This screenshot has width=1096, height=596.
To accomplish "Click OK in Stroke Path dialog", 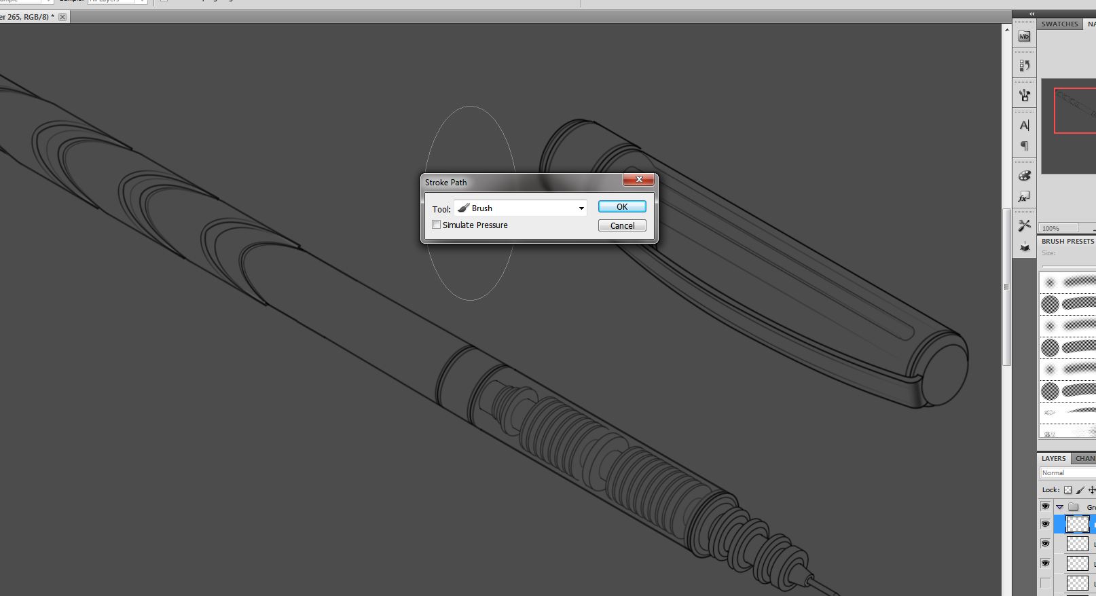I will pyautogui.click(x=621, y=207).
